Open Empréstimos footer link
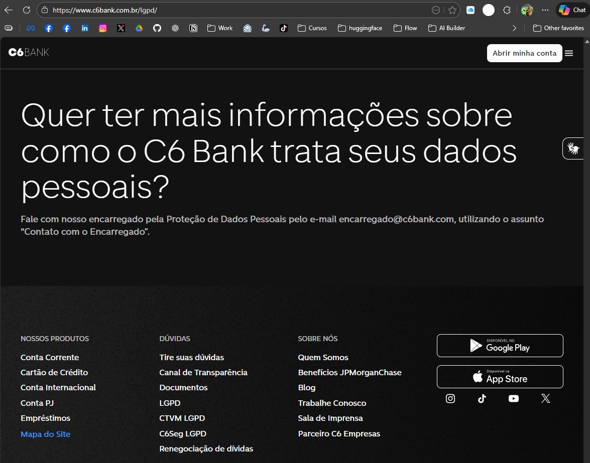 click(46, 418)
